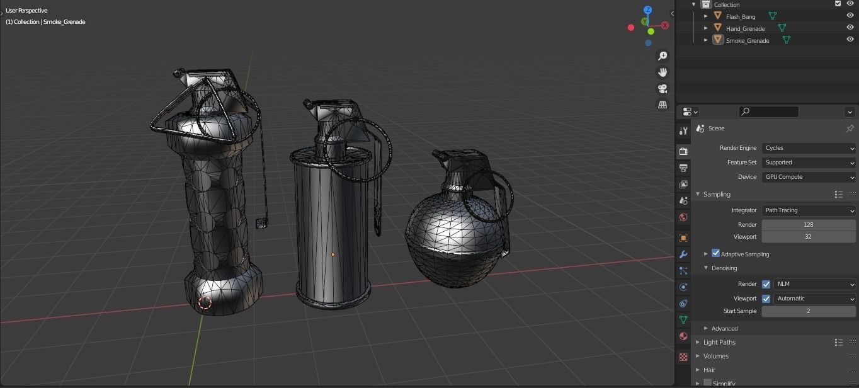Open the Object Constraints tab icon

pos(683,304)
